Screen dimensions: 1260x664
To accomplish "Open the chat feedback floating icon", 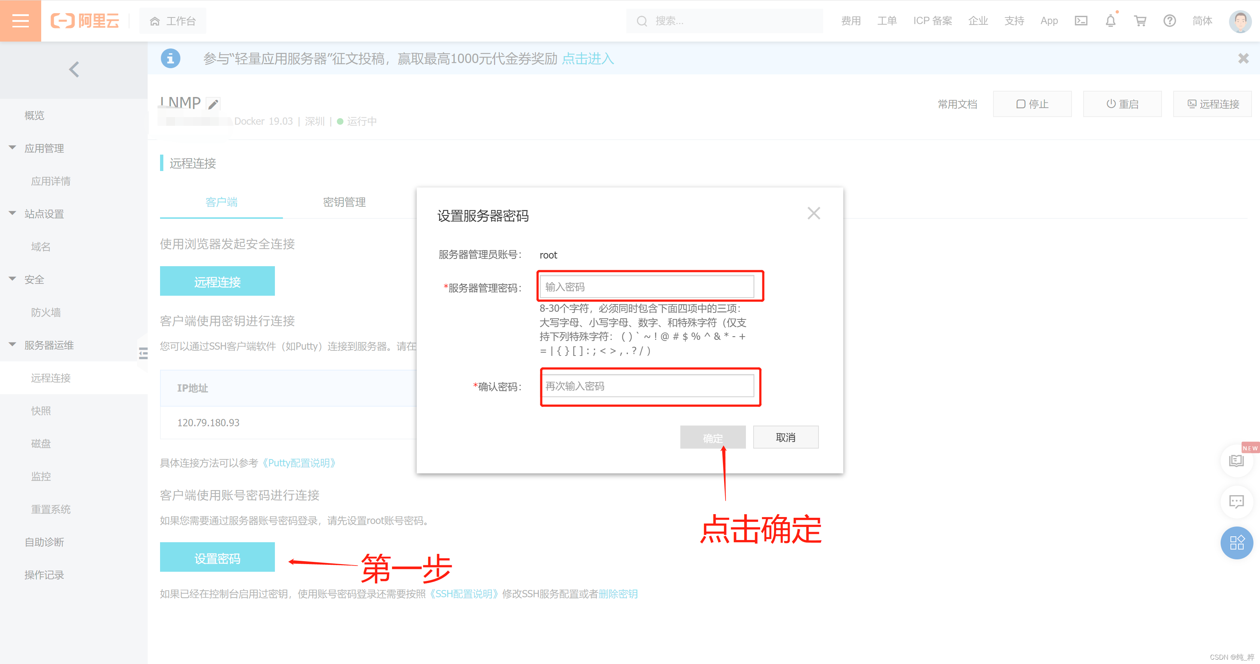I will click(x=1237, y=501).
